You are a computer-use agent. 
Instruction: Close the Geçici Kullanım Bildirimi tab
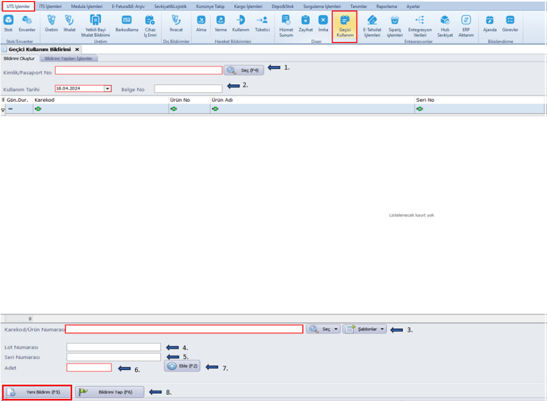(x=77, y=49)
